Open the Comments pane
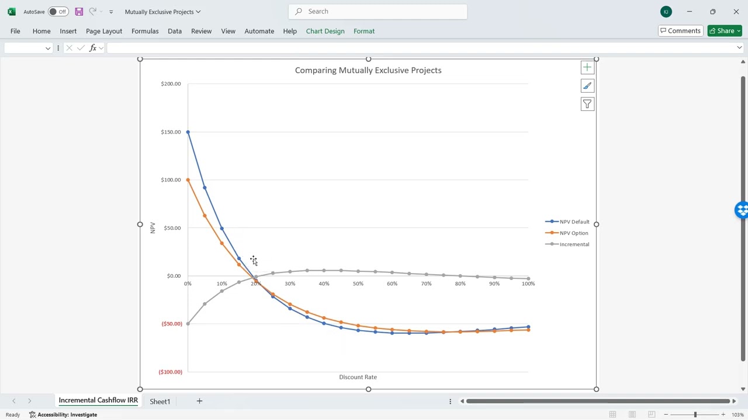 tap(680, 31)
